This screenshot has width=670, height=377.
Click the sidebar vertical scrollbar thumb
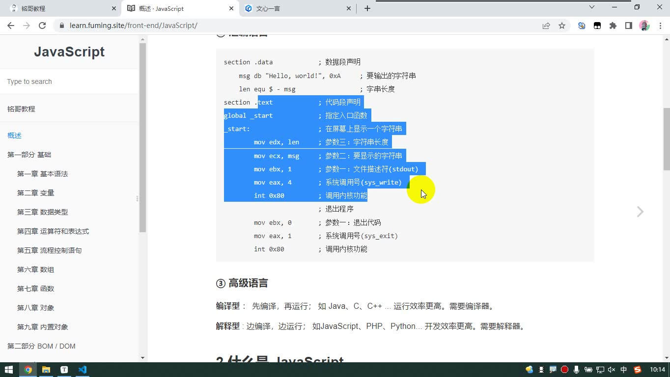point(142,137)
